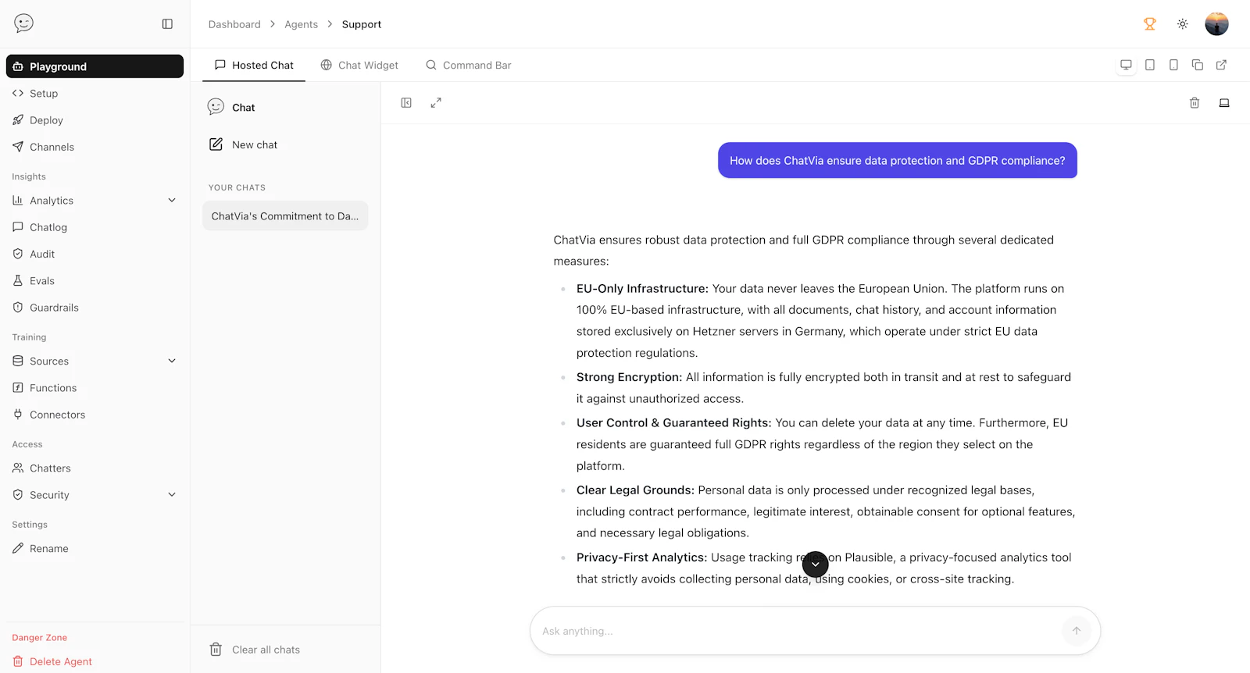The width and height of the screenshot is (1250, 673).
Task: Toggle the light/dark theme sun icon
Action: (x=1183, y=24)
